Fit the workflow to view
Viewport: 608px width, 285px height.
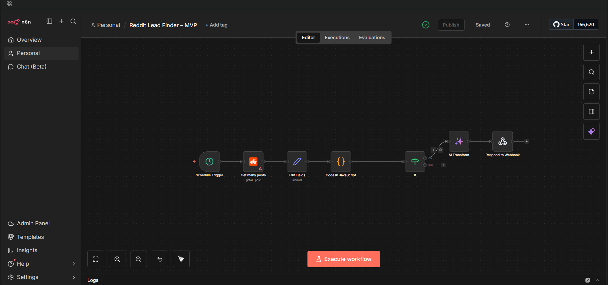96,259
